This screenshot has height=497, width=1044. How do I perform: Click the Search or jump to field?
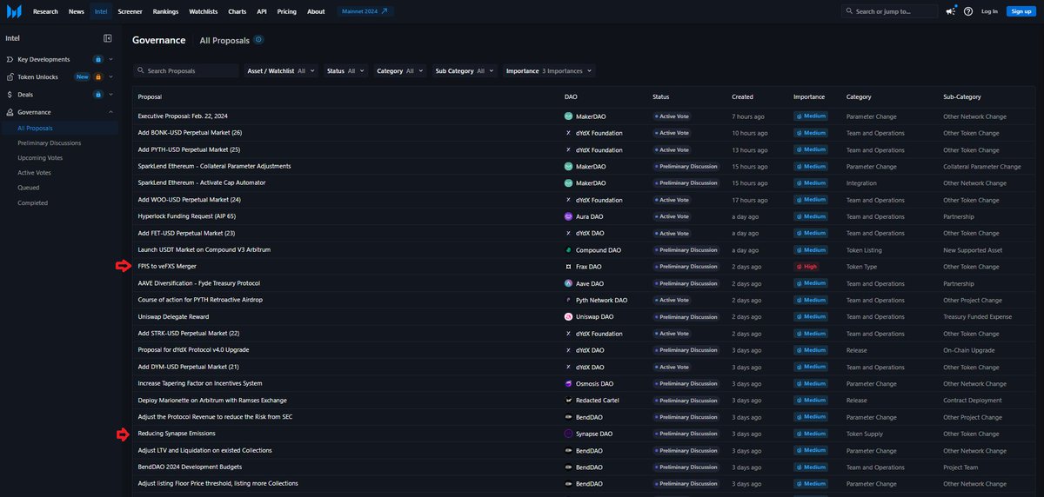pos(889,11)
